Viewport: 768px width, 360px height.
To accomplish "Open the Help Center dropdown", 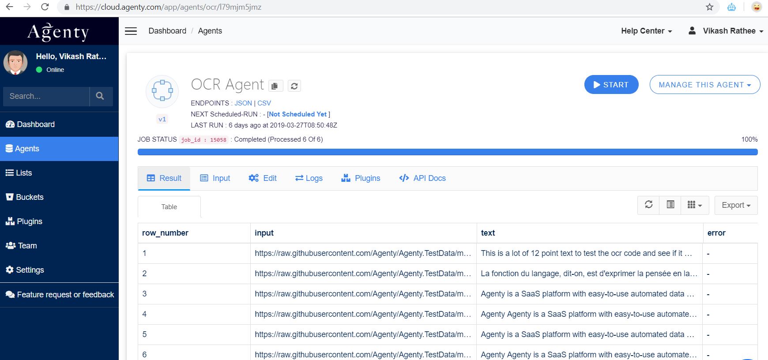I will [647, 31].
